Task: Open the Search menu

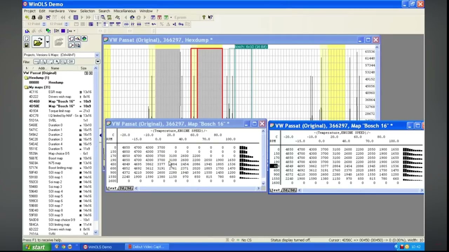Action: [x=104, y=11]
